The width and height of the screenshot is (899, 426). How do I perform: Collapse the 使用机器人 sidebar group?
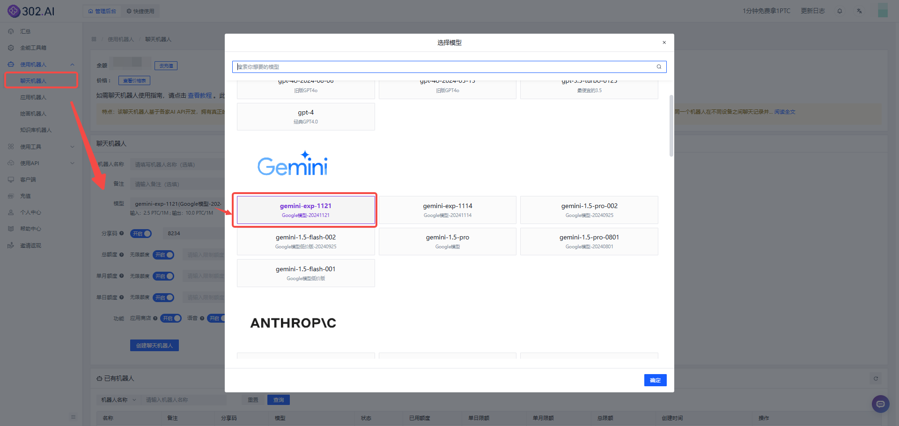[41, 65]
